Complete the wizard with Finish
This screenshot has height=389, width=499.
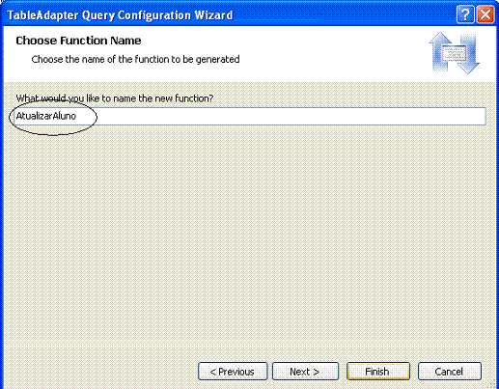pos(378,372)
